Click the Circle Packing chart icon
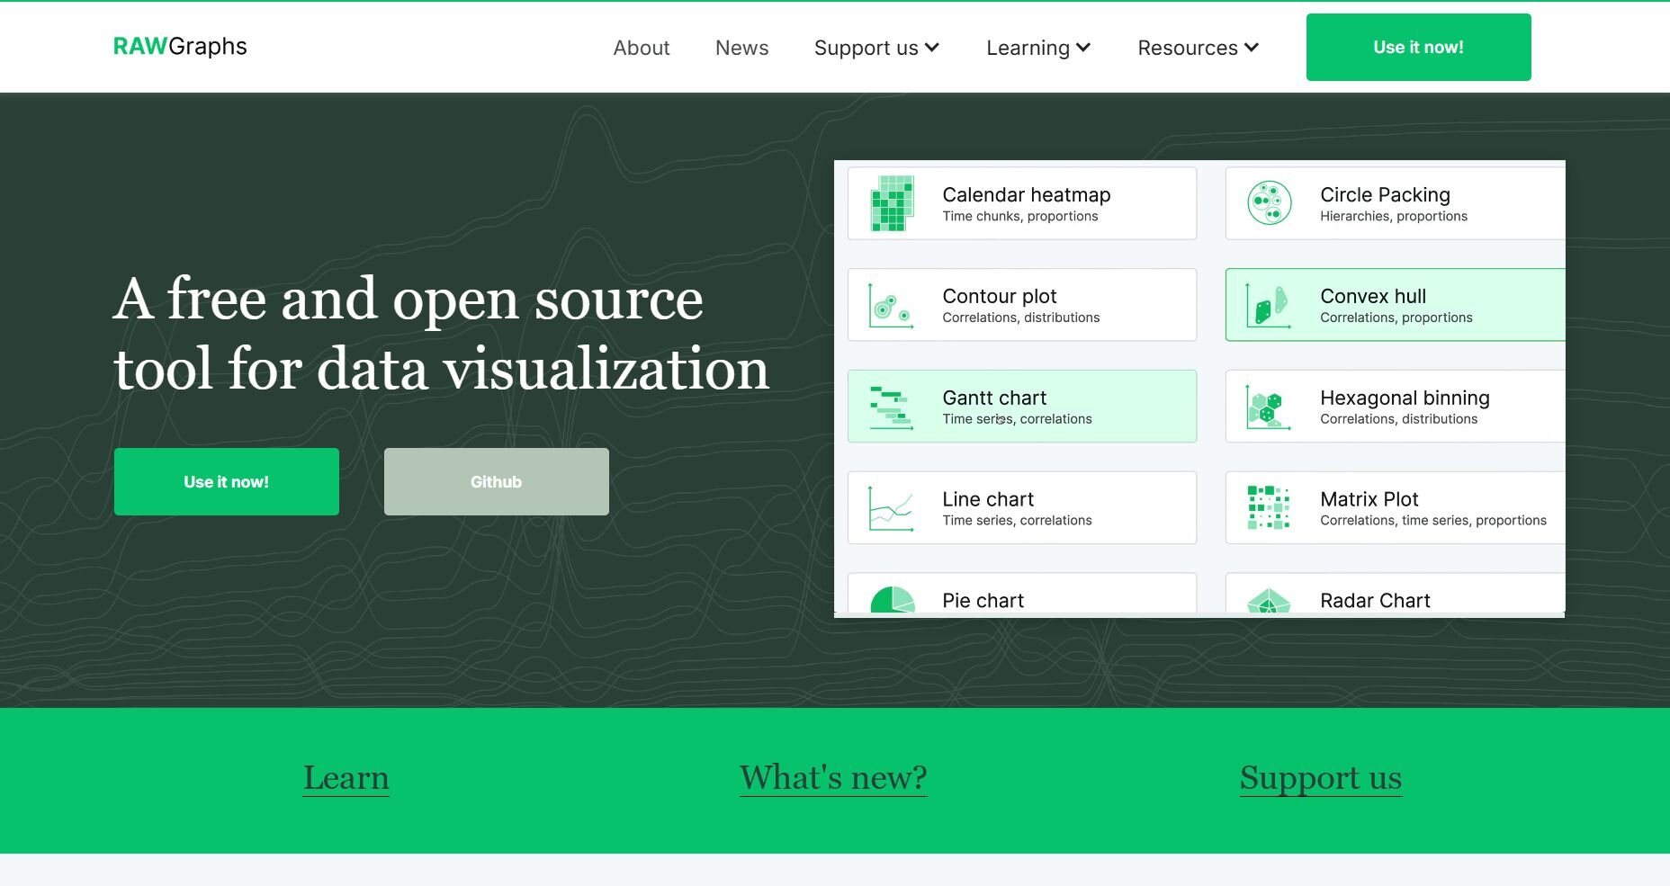 1269,203
